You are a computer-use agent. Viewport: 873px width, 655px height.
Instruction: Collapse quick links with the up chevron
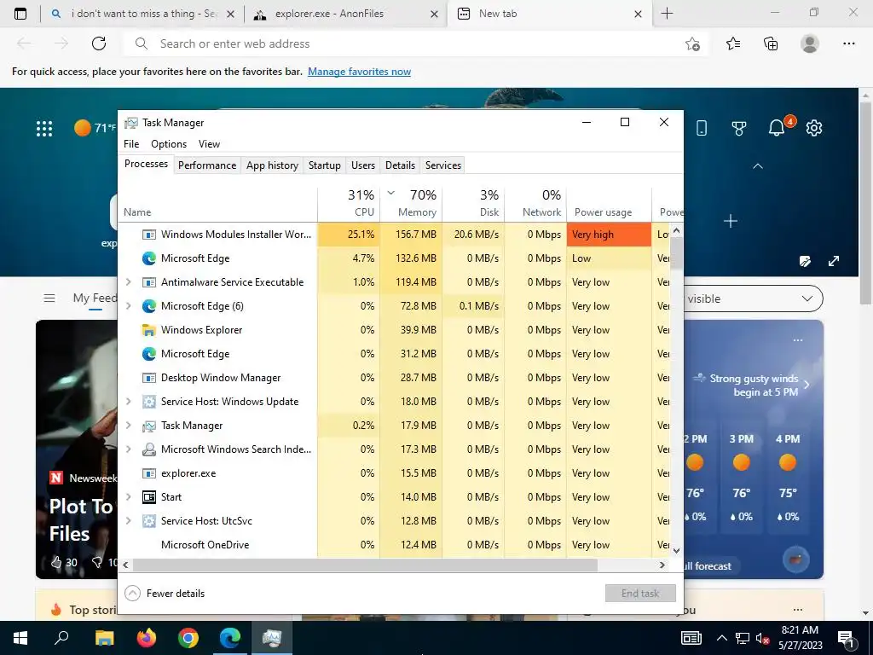(758, 166)
